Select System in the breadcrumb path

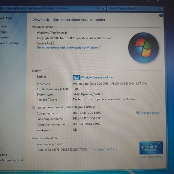(x=63, y=8)
